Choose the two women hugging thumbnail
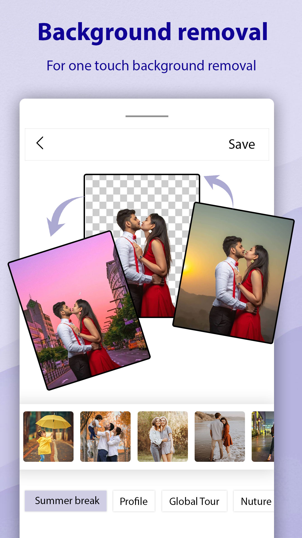 coord(163,437)
